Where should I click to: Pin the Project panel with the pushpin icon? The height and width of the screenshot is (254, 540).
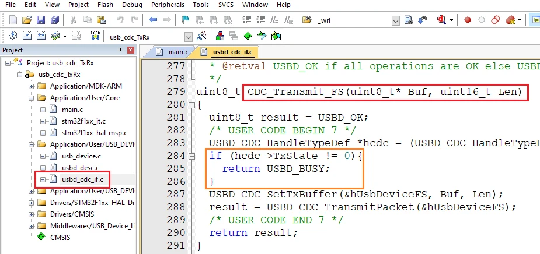[x=120, y=50]
